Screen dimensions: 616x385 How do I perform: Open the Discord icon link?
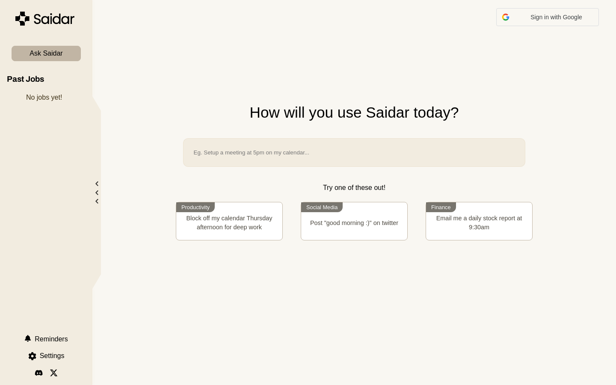[x=38, y=373]
